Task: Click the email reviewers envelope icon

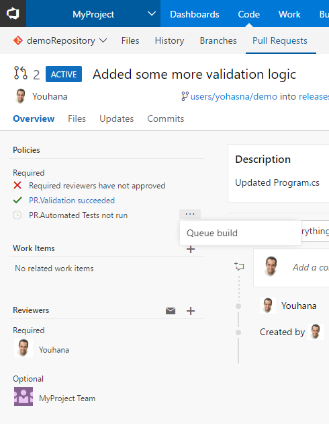Action: tap(171, 311)
